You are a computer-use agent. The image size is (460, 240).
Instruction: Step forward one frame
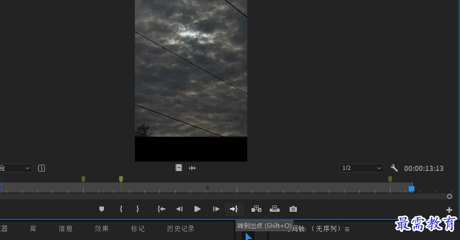(216, 209)
